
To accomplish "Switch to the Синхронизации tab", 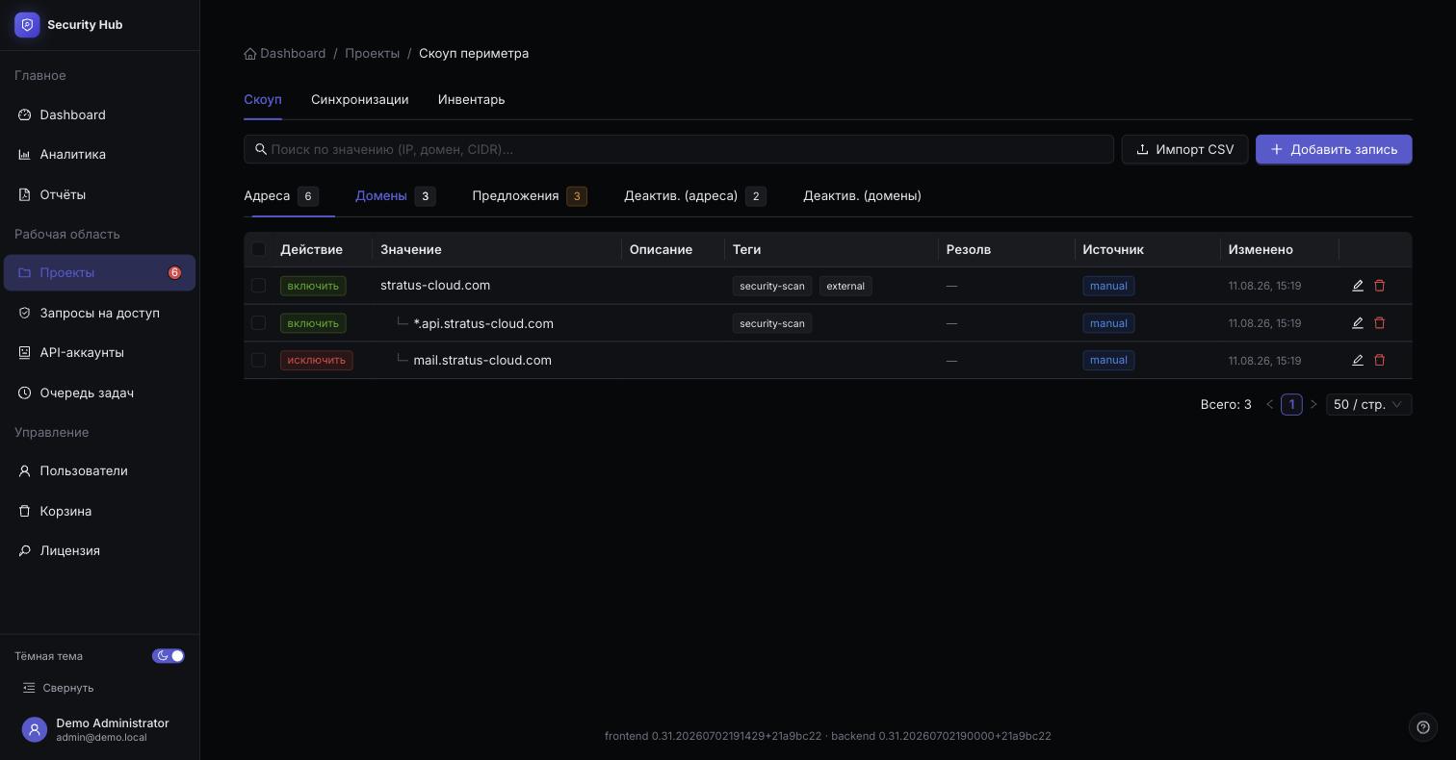I will tap(359, 100).
